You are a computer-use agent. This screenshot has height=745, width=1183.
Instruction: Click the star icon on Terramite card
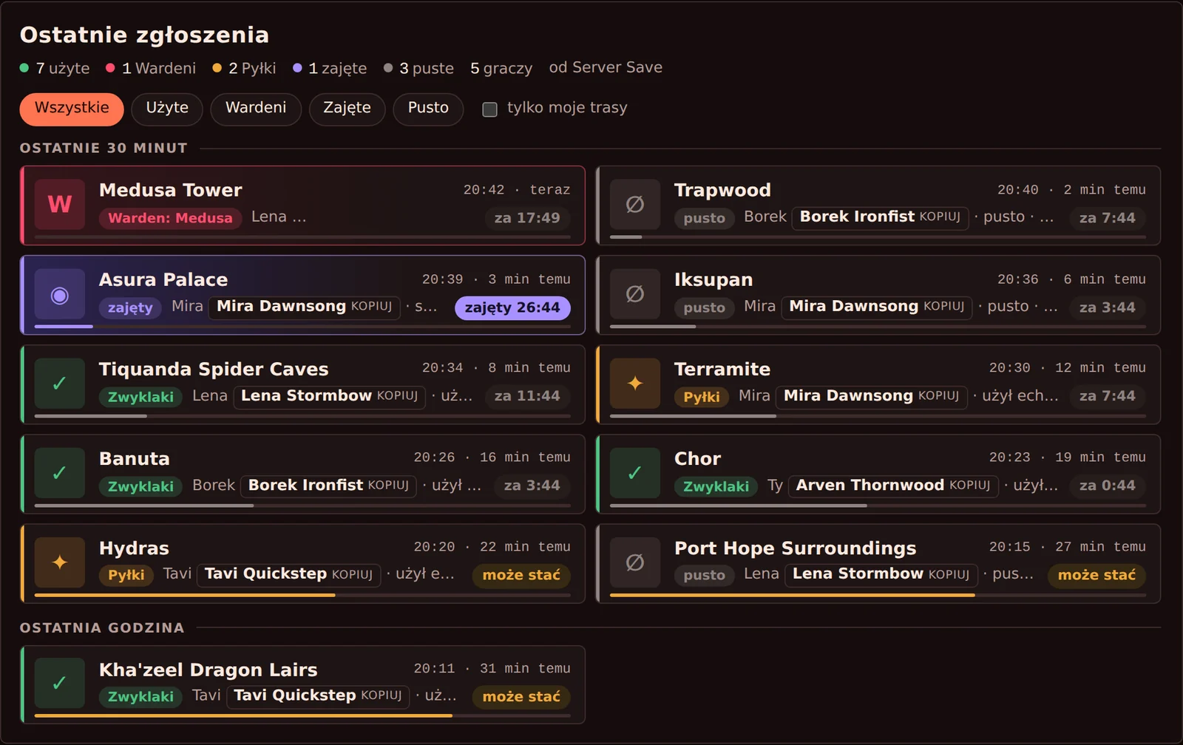pos(635,384)
